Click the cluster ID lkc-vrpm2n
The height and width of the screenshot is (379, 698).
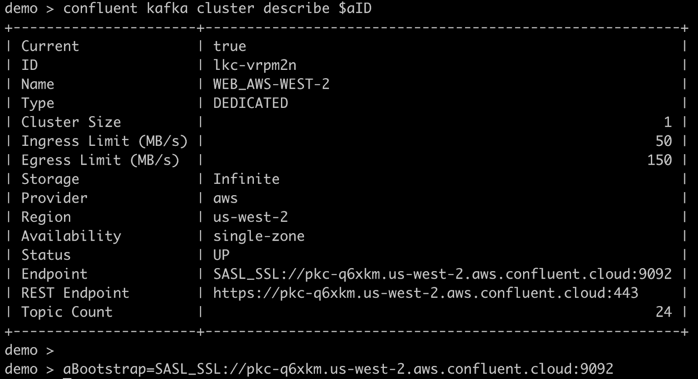[255, 65]
